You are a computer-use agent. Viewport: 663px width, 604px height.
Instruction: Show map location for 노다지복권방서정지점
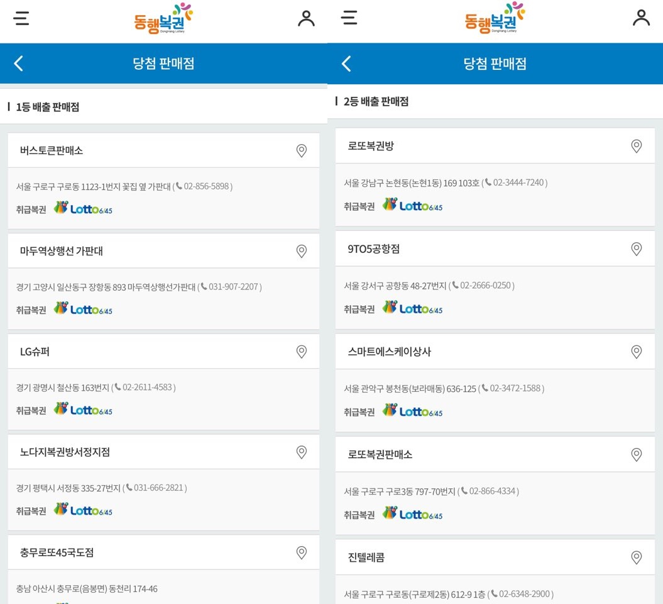pyautogui.click(x=302, y=452)
